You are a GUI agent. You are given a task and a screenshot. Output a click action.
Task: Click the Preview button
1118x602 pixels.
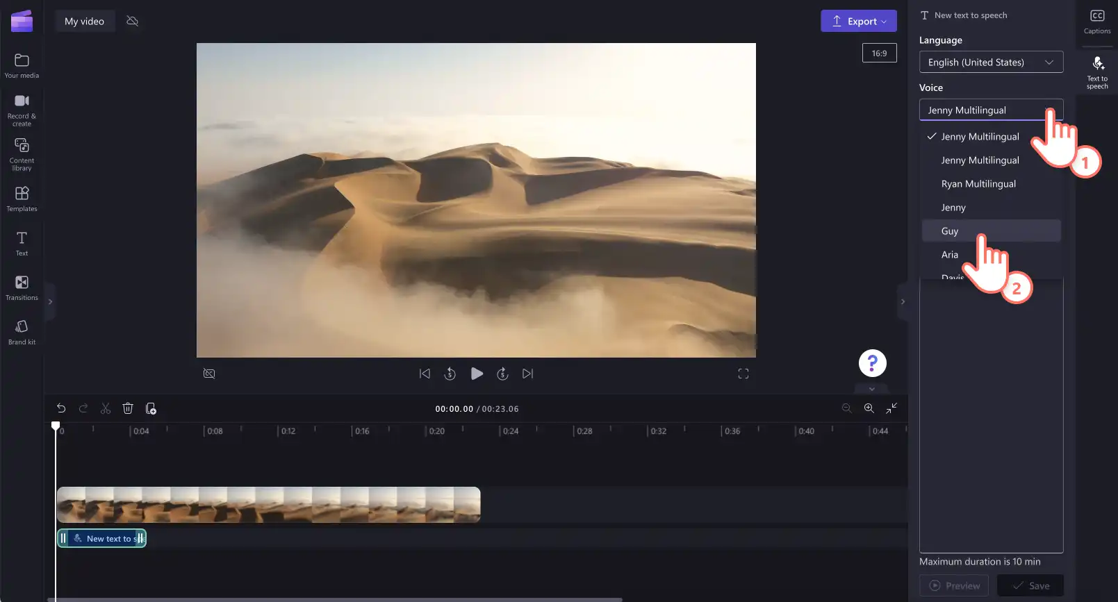click(x=955, y=585)
